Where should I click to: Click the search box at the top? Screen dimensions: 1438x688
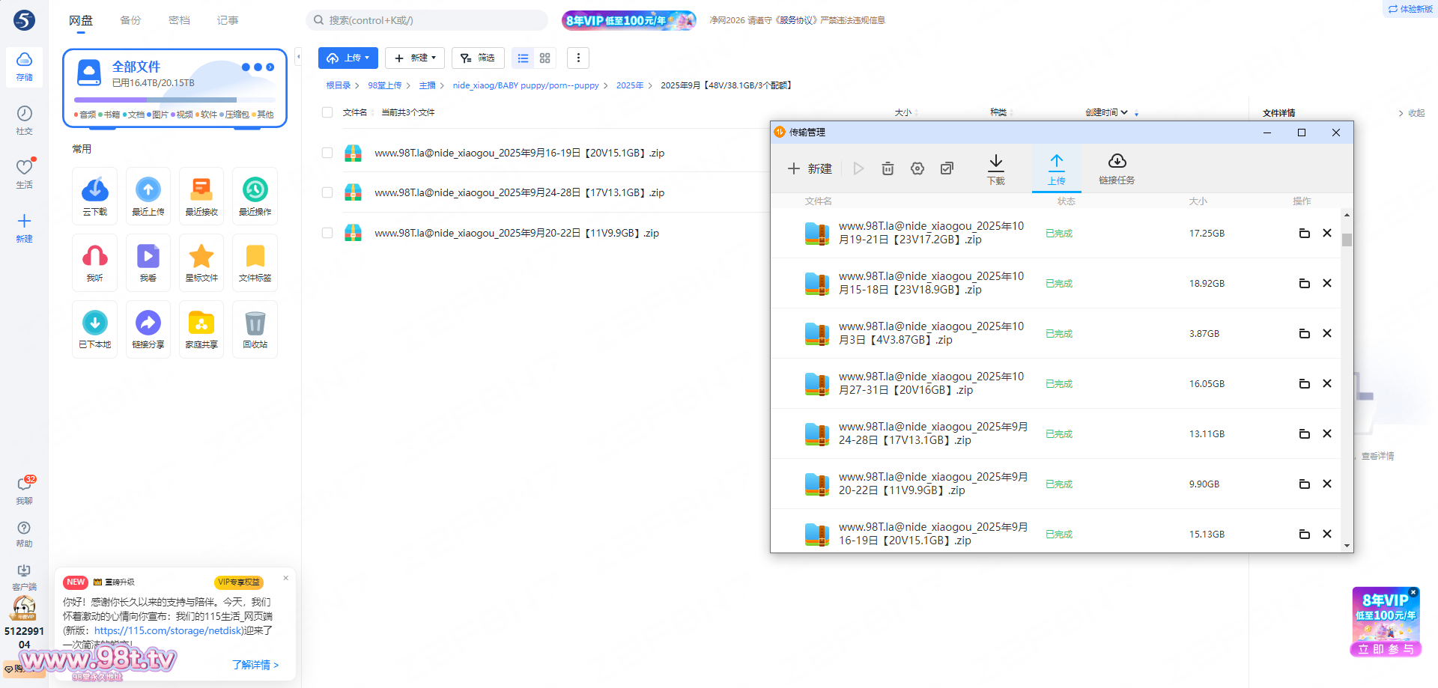tap(427, 20)
